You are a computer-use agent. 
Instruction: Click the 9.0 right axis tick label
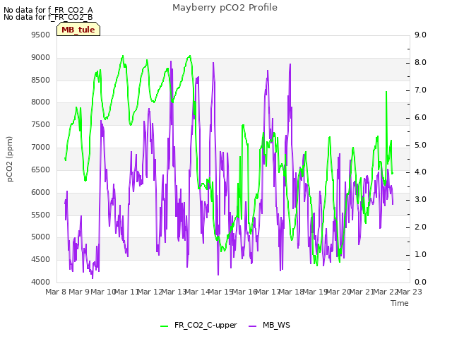[x=420, y=35]
